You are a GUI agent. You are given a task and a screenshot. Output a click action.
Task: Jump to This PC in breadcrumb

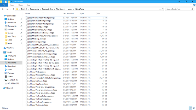coord(24,9)
